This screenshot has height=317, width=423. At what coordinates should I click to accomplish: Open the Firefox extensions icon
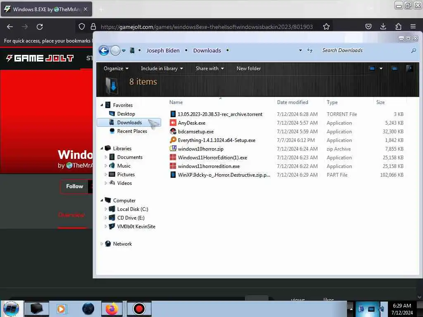398,26
